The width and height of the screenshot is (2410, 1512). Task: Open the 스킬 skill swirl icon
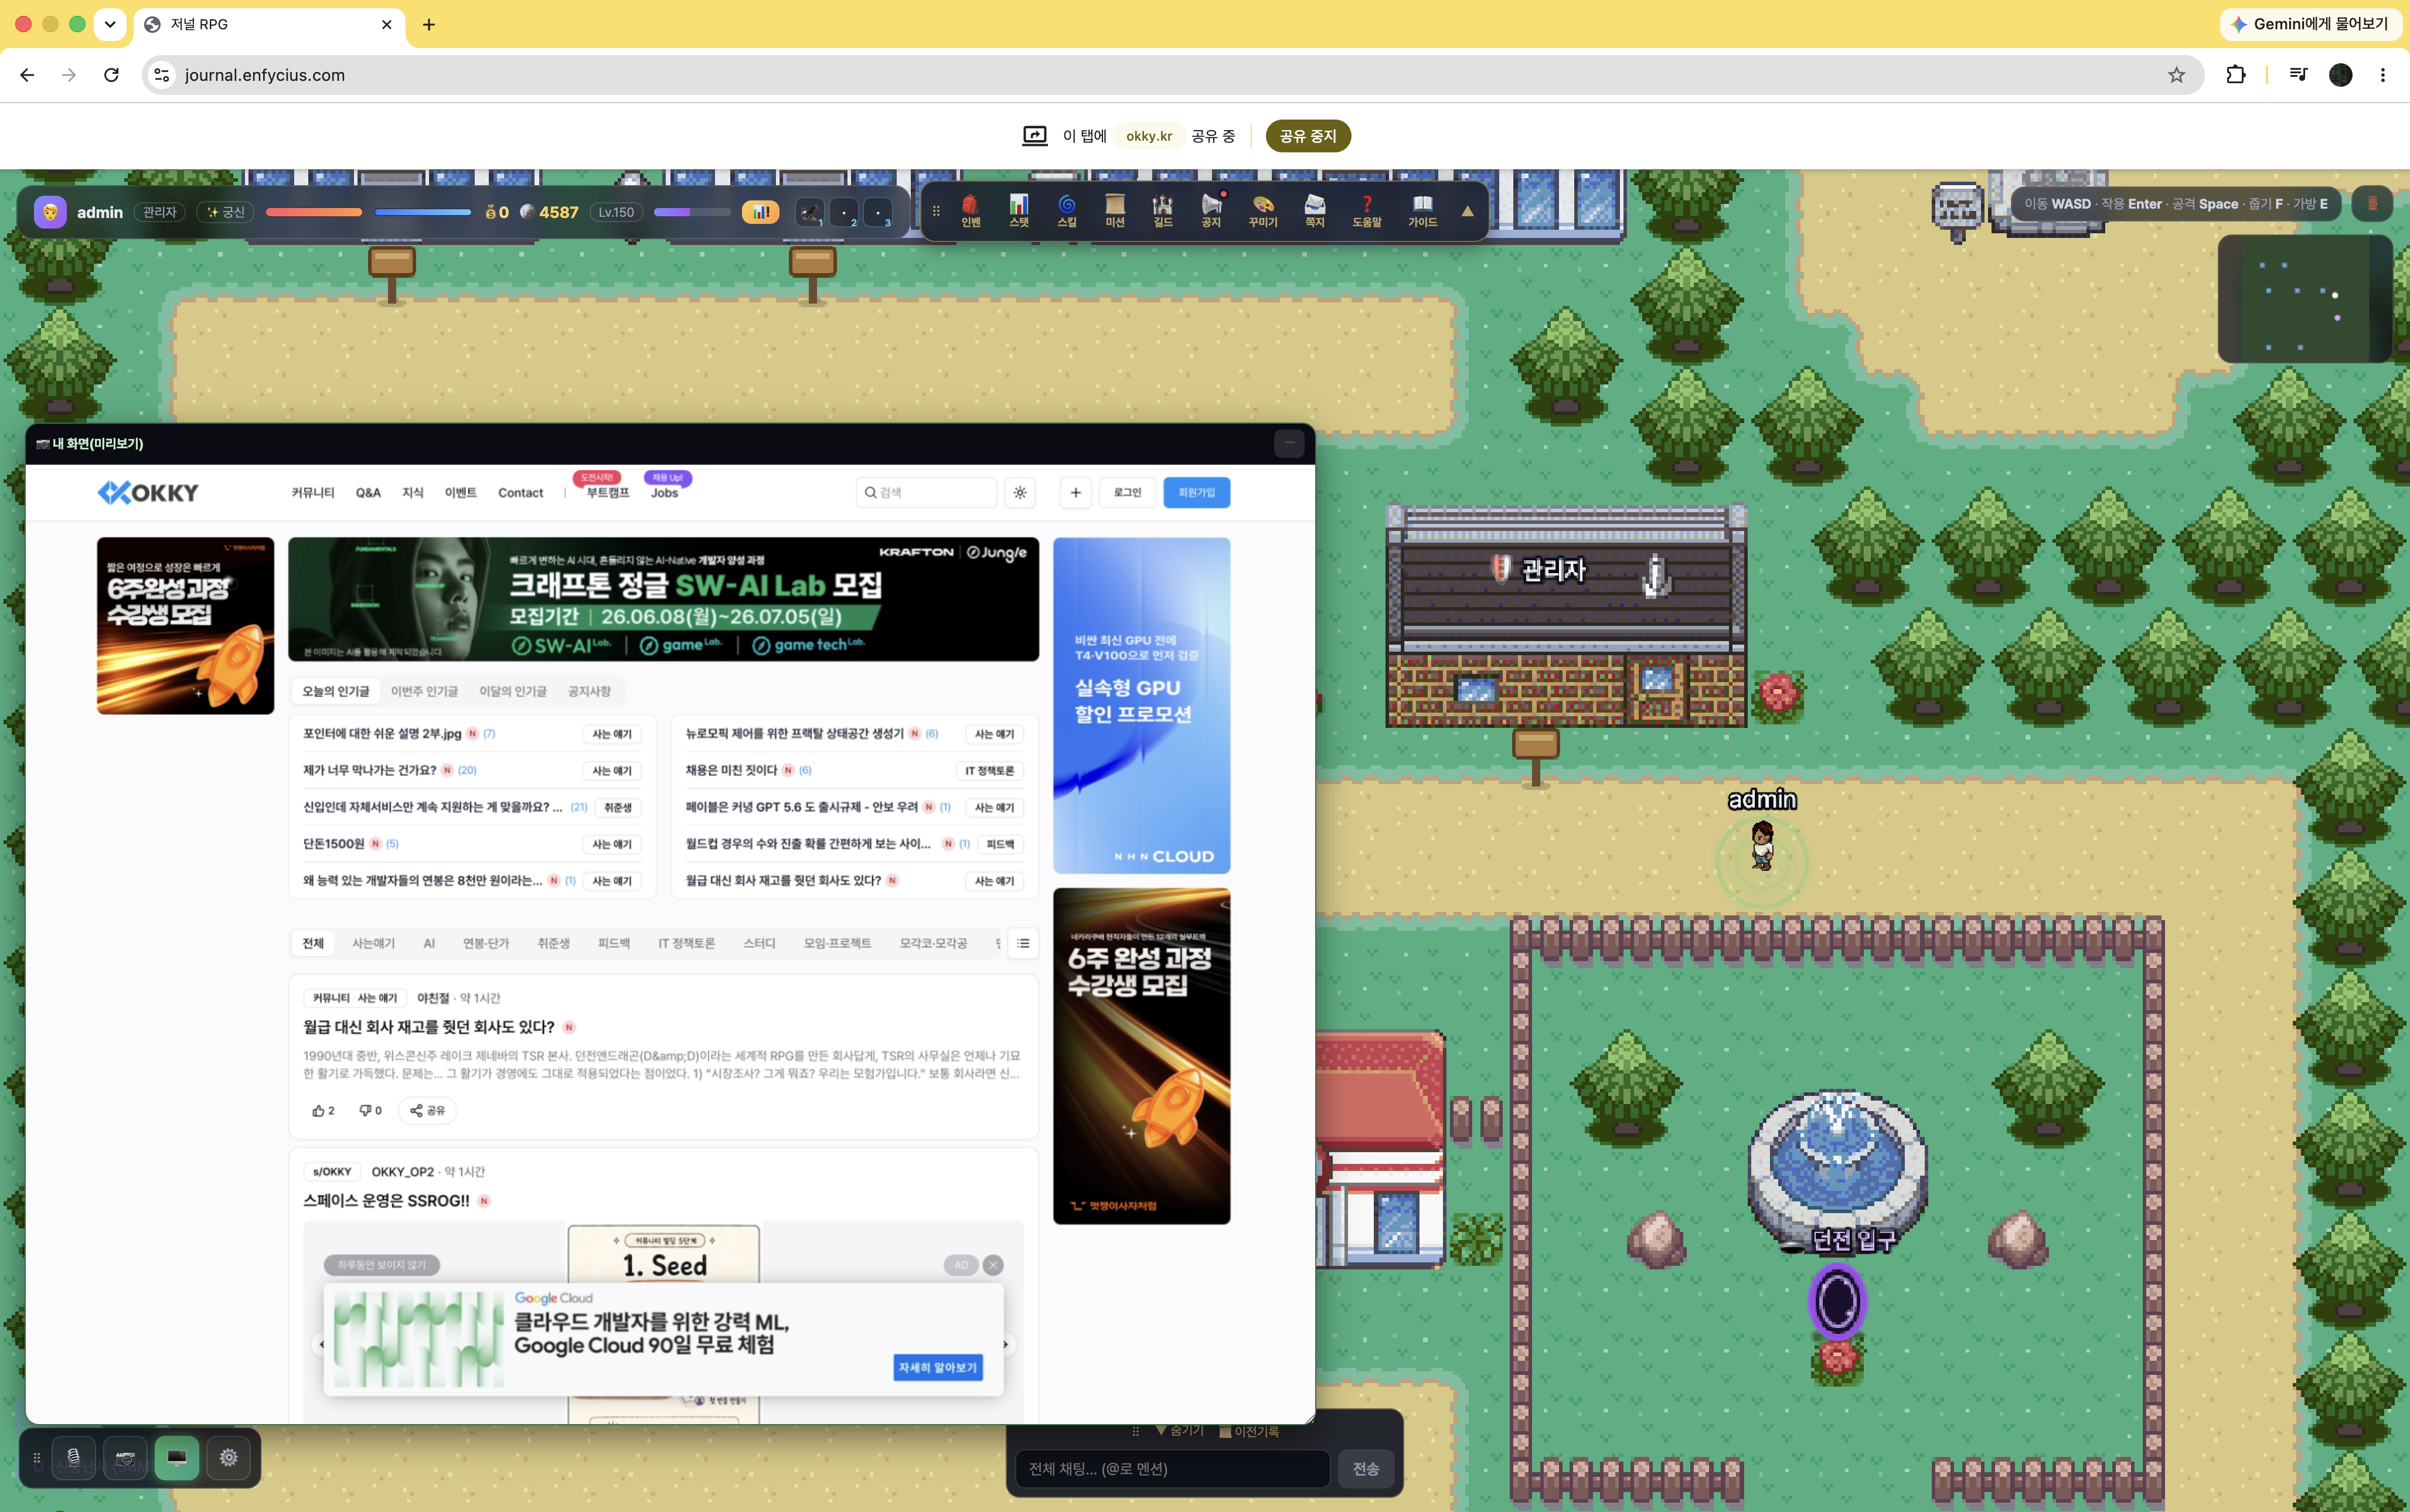tap(1067, 211)
